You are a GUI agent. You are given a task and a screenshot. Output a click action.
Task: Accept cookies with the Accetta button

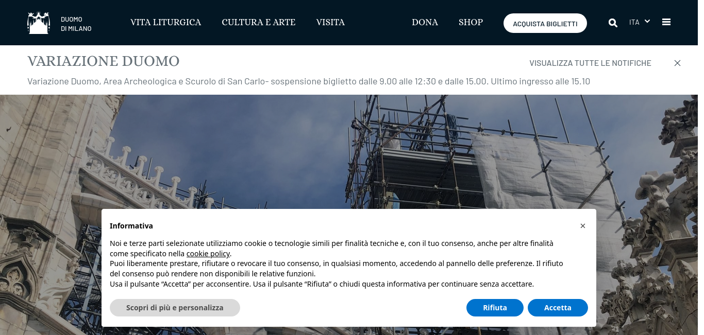point(558,308)
